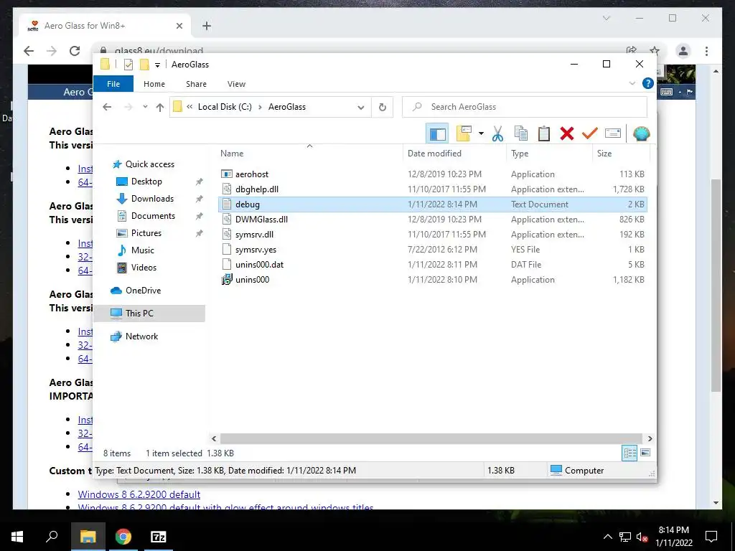Open Chrome profile avatar icon
This screenshot has height=551, width=735.
click(x=683, y=51)
